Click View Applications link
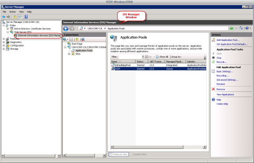This screenshot has height=163, width=254. [225, 94]
